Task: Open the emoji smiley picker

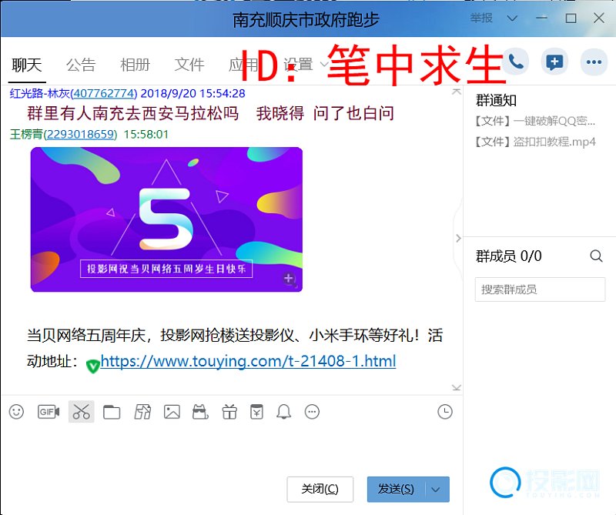Action: tap(16, 412)
